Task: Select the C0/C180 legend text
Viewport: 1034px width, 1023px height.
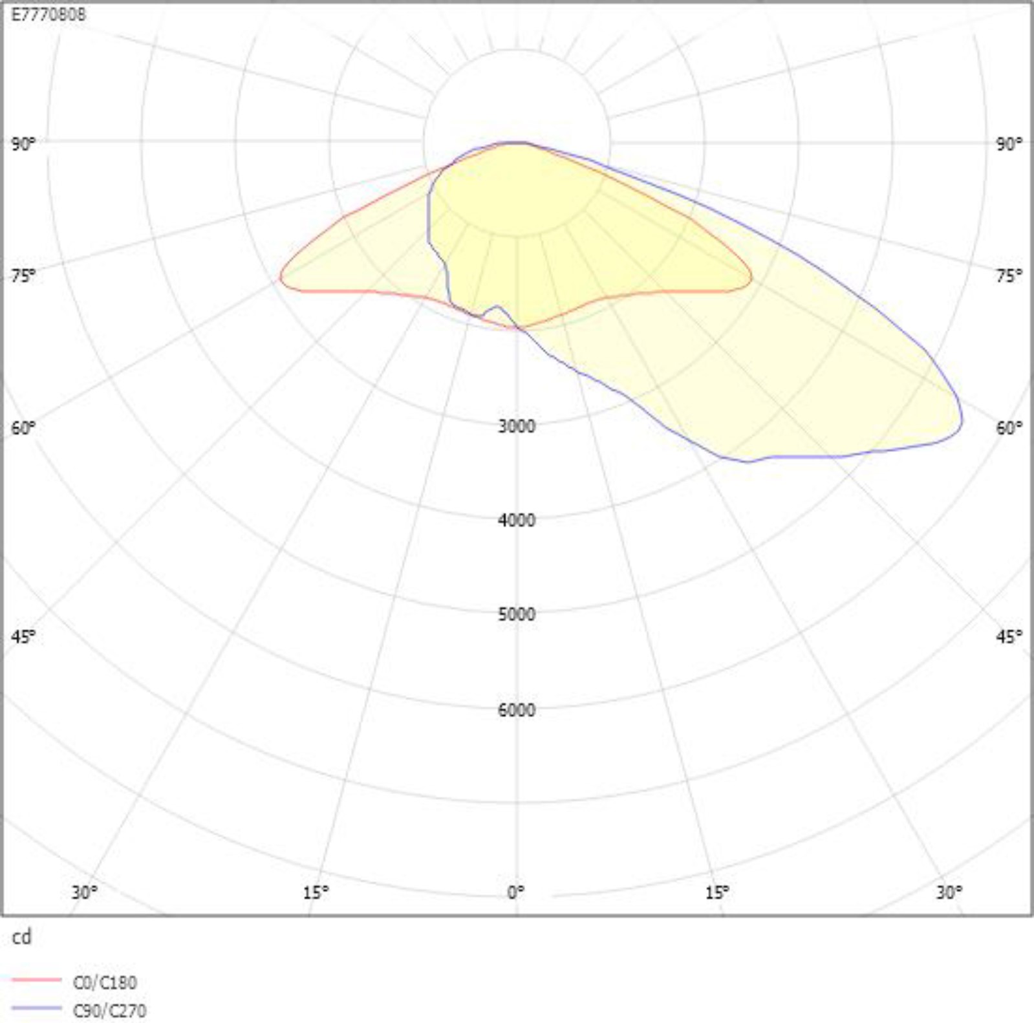Action: 105,982
